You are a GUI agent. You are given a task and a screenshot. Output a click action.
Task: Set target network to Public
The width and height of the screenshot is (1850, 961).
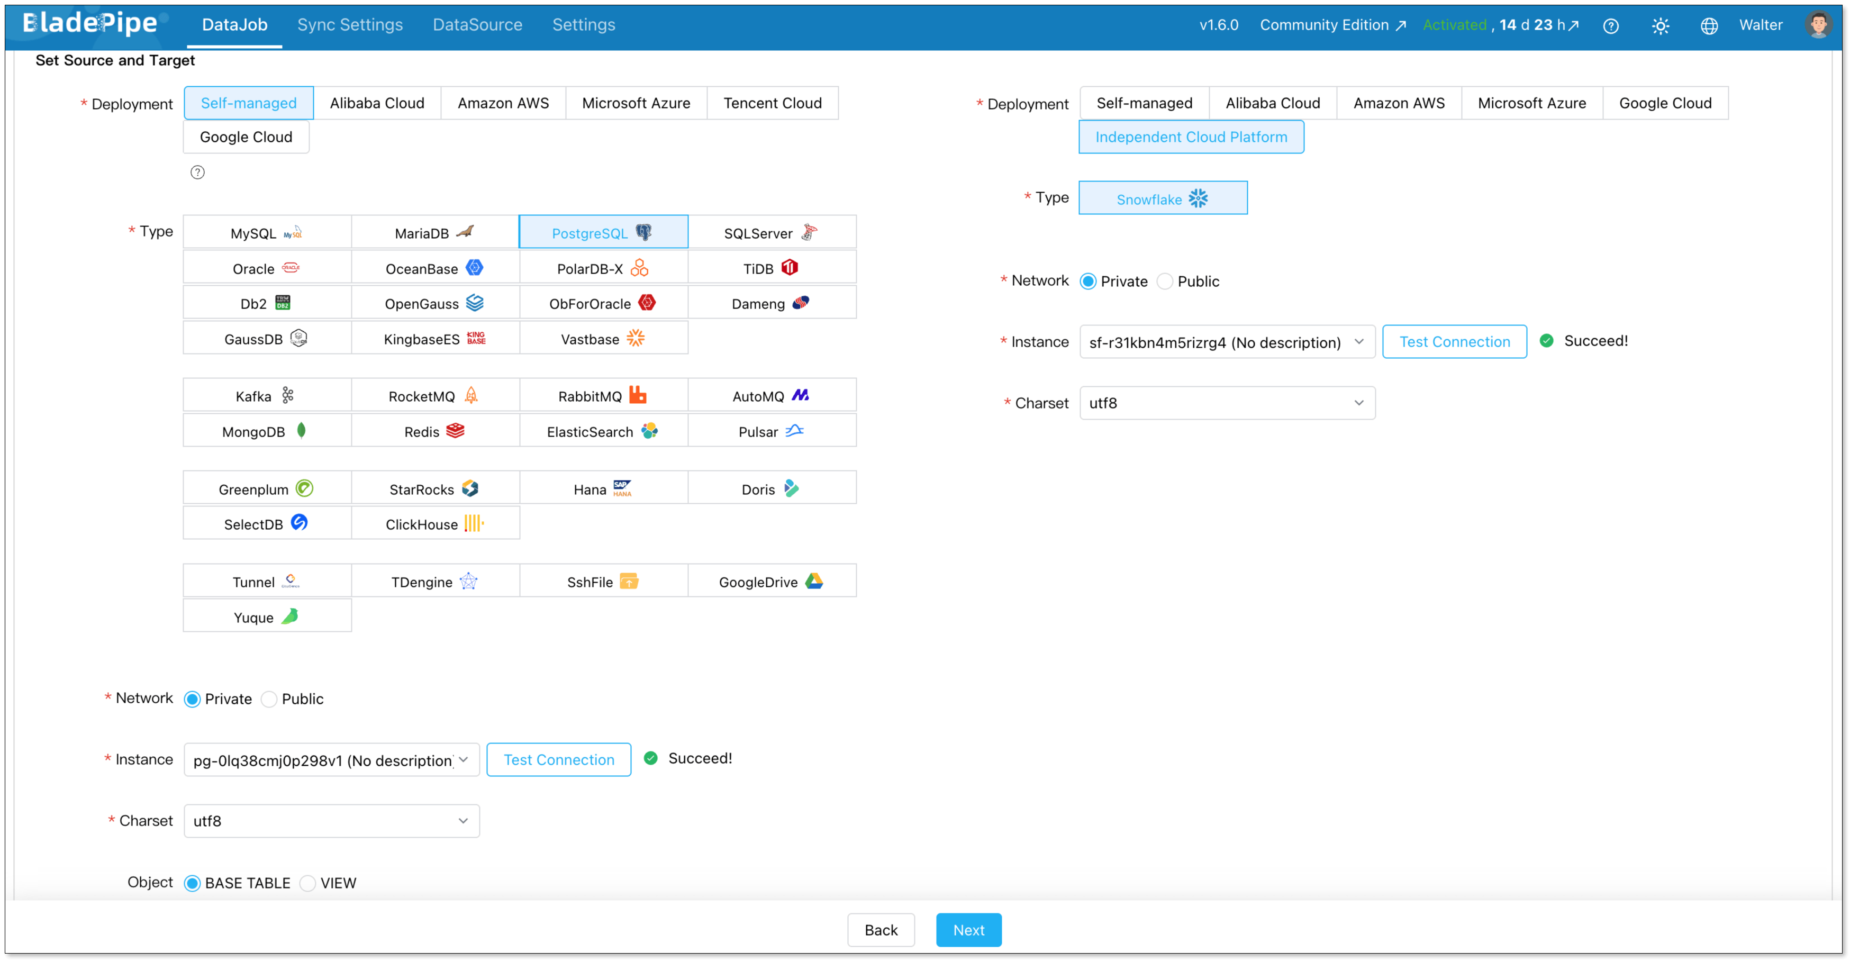(1165, 282)
